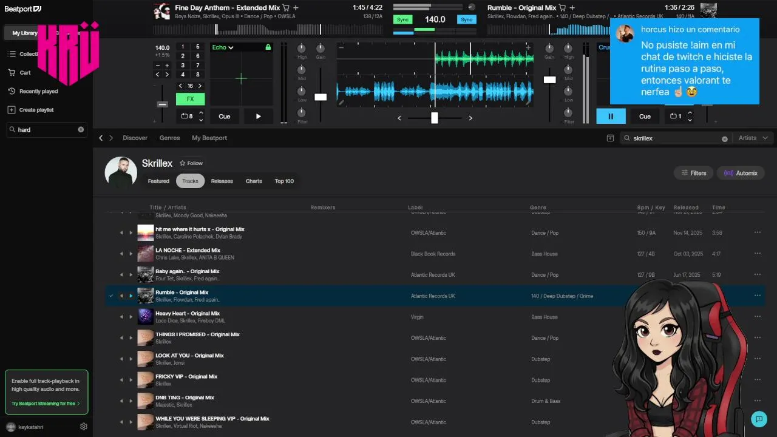Click the left deck High EQ knob
The image size is (777, 437).
[302, 49]
